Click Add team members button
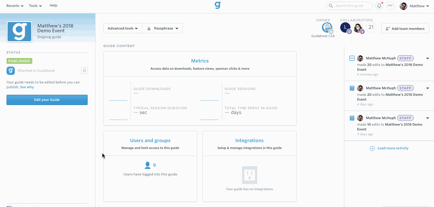This screenshot has width=434, height=207. (405, 28)
